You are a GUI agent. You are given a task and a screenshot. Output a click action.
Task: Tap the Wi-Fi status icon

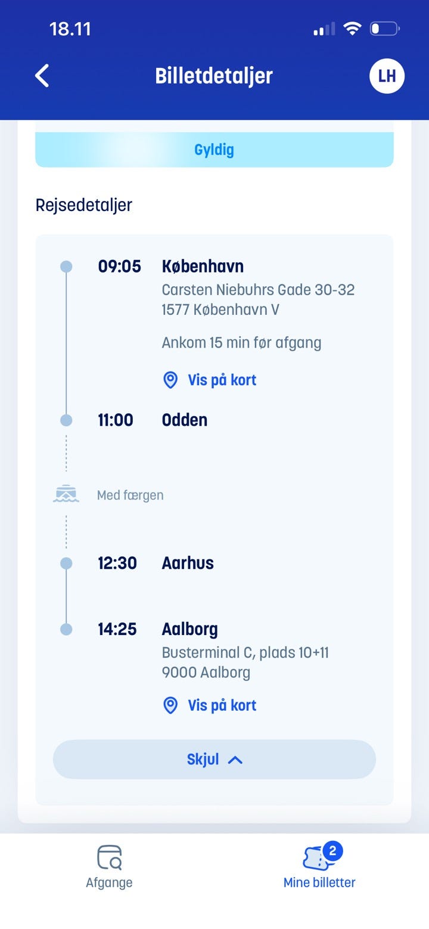coord(353,29)
